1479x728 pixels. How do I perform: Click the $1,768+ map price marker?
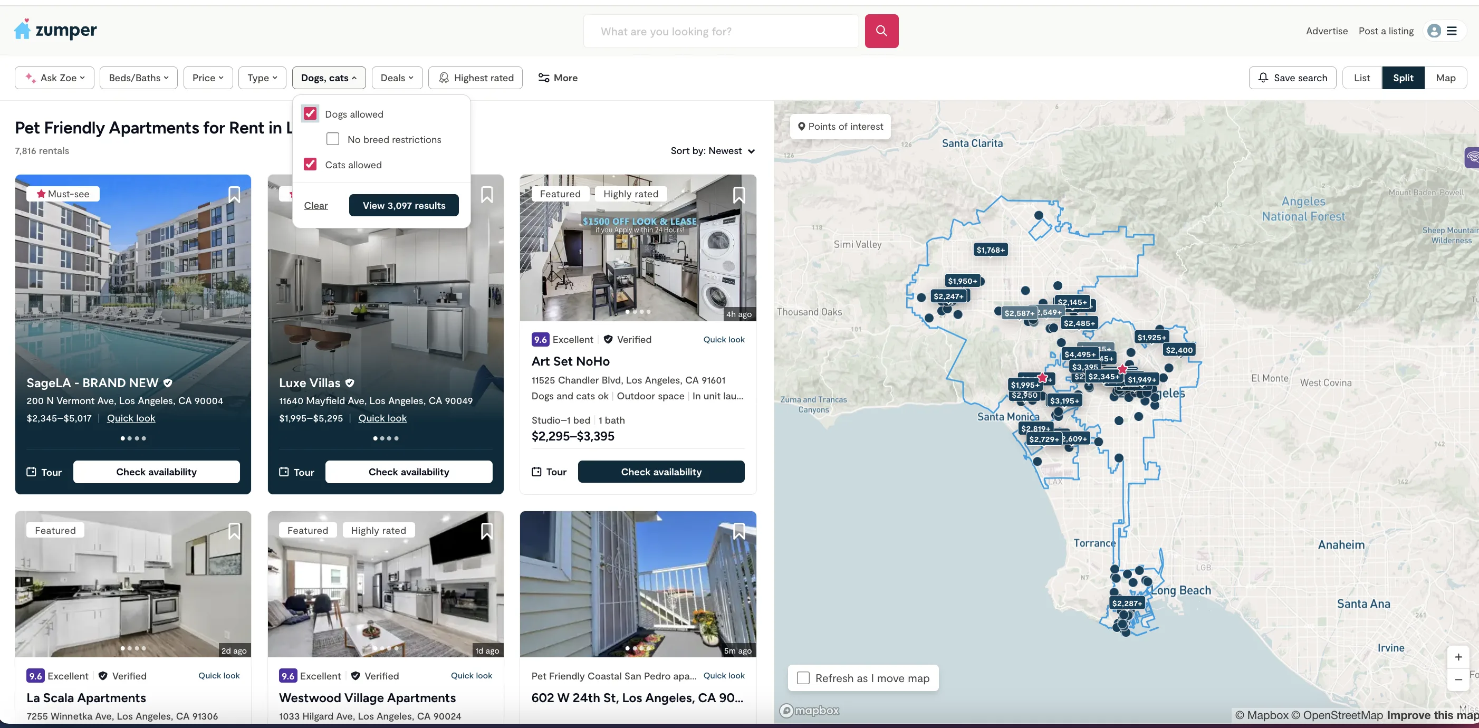point(991,250)
